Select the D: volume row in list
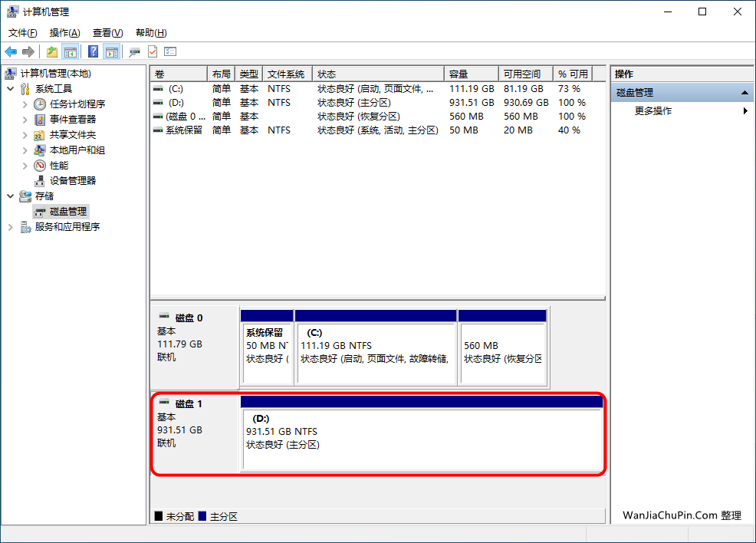Screen dimensions: 756x543 pos(377,103)
